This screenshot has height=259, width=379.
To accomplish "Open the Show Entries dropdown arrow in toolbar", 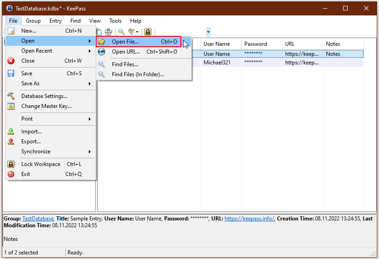I will tap(137, 32).
